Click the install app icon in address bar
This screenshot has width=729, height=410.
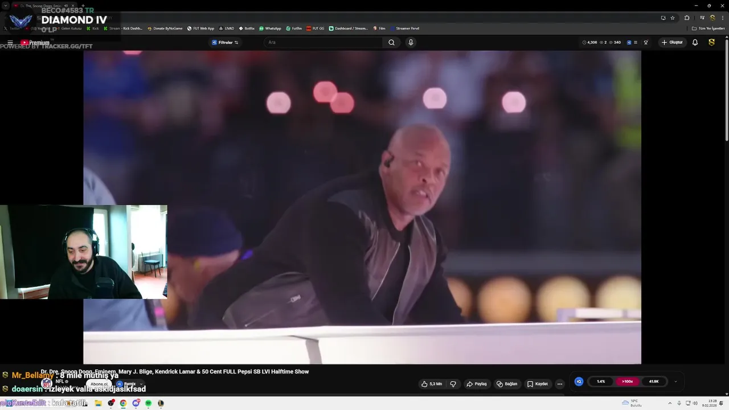(663, 18)
